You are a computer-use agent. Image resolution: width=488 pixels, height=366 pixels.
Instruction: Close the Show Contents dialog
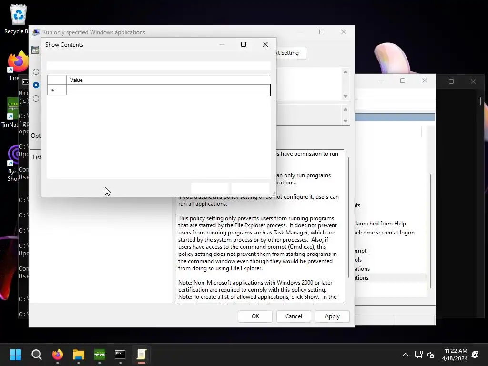265,44
